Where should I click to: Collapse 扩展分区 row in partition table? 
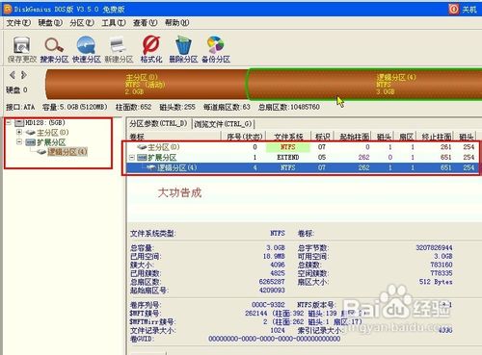click(131, 158)
